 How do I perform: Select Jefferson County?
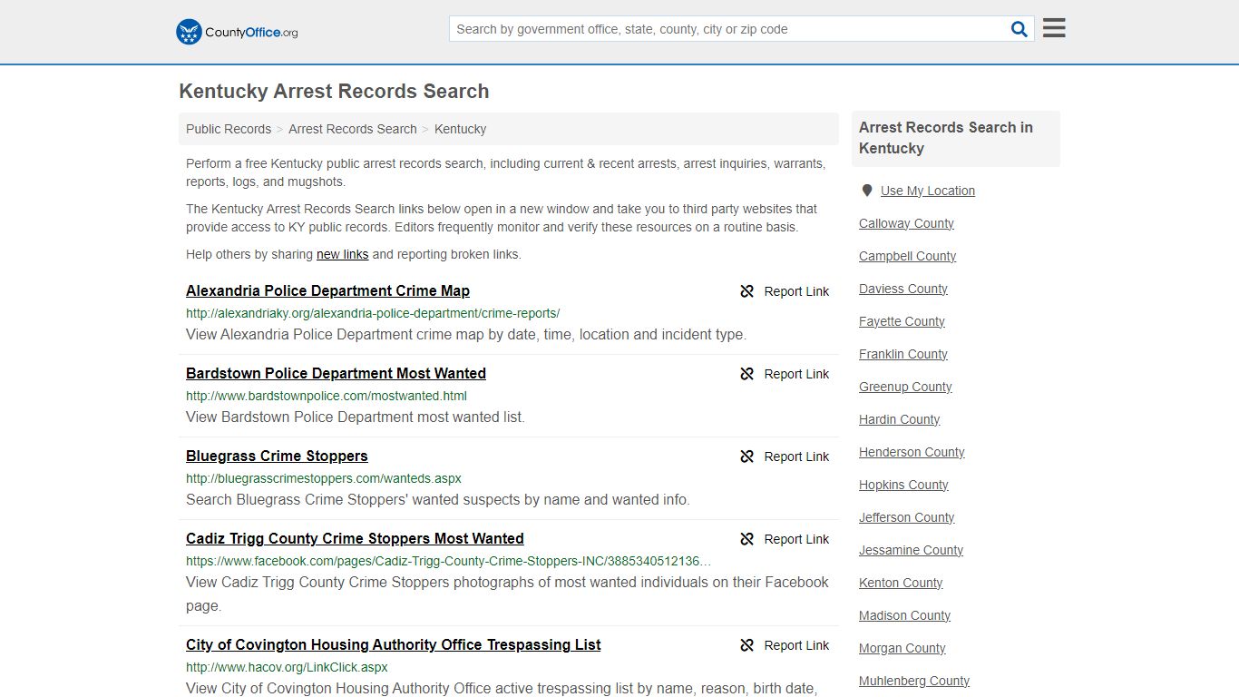click(907, 517)
